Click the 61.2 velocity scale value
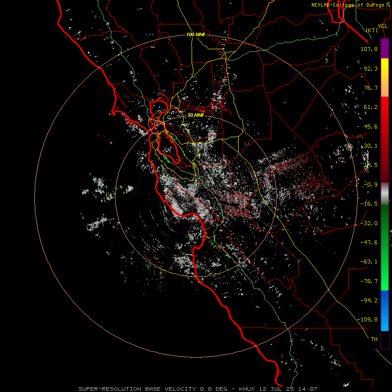This screenshot has width=392, height=392. coord(371,107)
